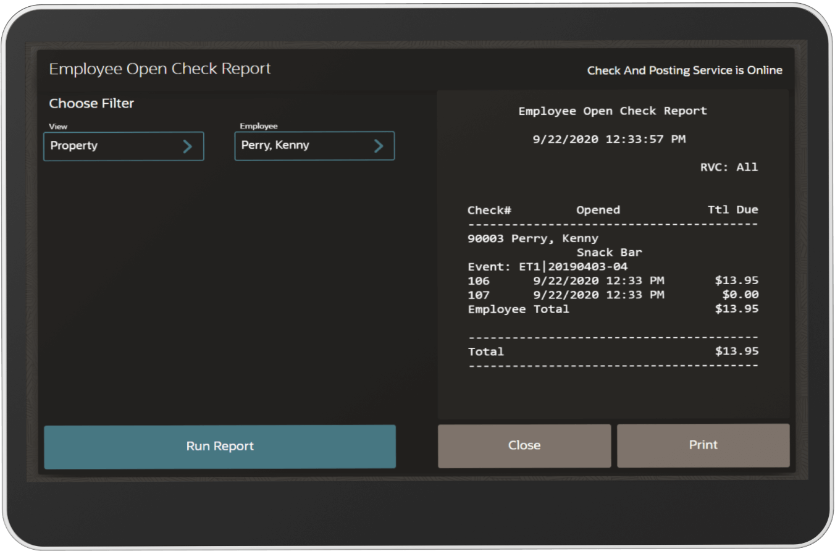Click the 90003 Perry, Kenny employee line
Viewport: 835px width, 551px height.
tap(532, 238)
